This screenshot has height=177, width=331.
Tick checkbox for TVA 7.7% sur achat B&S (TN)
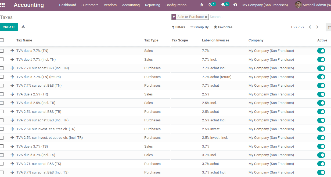(x=2, y=86)
